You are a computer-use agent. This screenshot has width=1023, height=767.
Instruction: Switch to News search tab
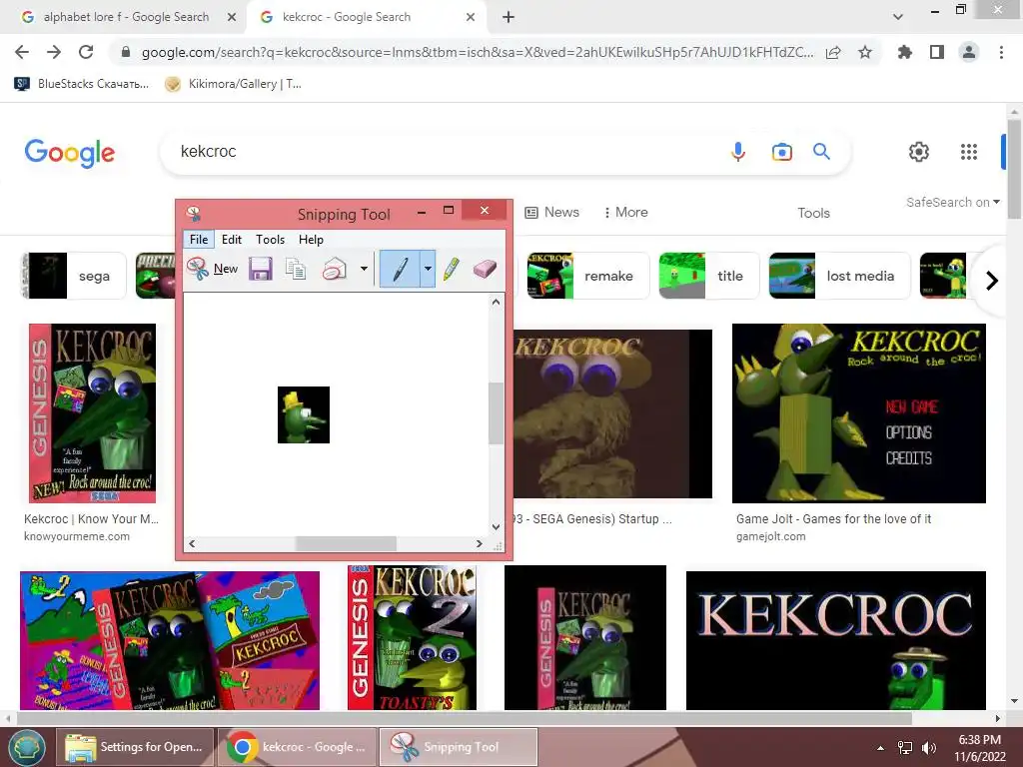(551, 212)
